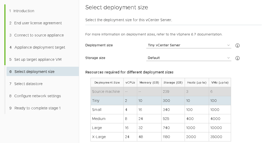Screen dimensions: 264x143
Task: Click info icon beside Deployment size dropdown
Action: [237, 46]
